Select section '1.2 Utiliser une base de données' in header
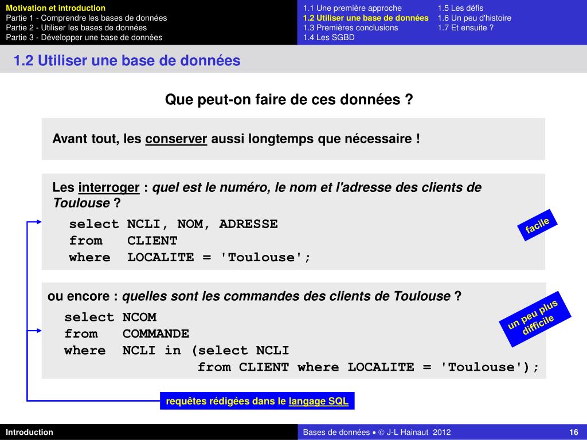This screenshot has height=440, width=587. (365, 18)
